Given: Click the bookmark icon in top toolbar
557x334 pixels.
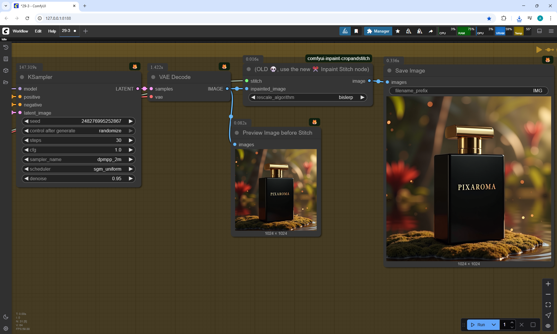Looking at the screenshot, I should pos(356,31).
